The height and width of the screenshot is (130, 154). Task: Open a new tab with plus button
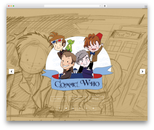146,7
